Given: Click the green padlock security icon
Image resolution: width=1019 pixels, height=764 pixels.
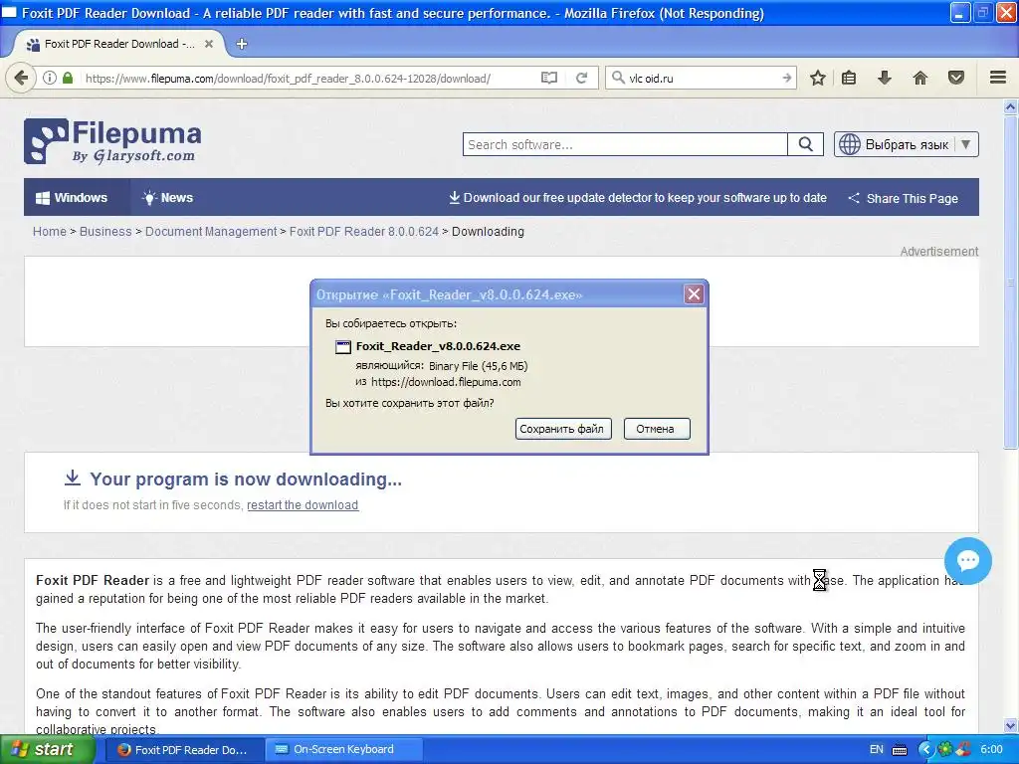Looking at the screenshot, I should click(68, 78).
